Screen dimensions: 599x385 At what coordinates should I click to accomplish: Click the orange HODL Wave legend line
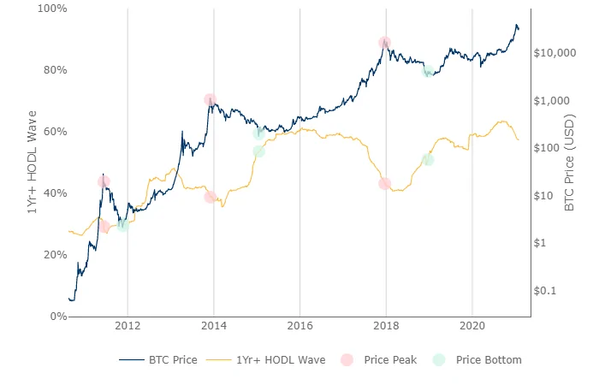pos(218,360)
